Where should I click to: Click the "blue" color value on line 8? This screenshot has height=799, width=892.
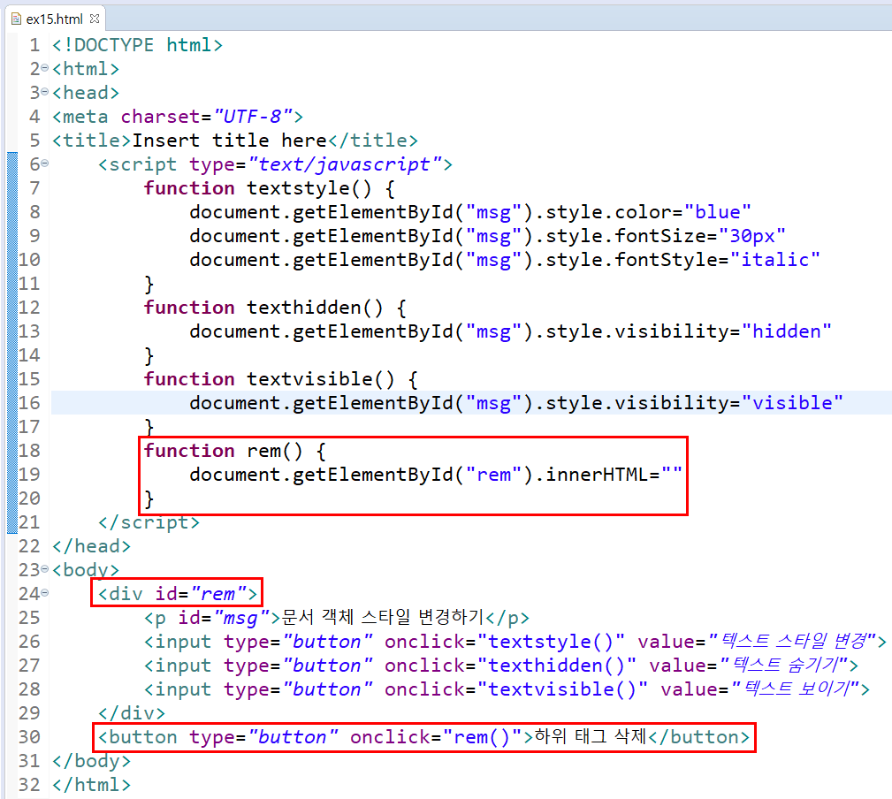coord(717,212)
